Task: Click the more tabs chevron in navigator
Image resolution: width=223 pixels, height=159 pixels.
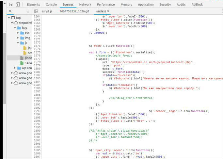Action: pos(10,11)
